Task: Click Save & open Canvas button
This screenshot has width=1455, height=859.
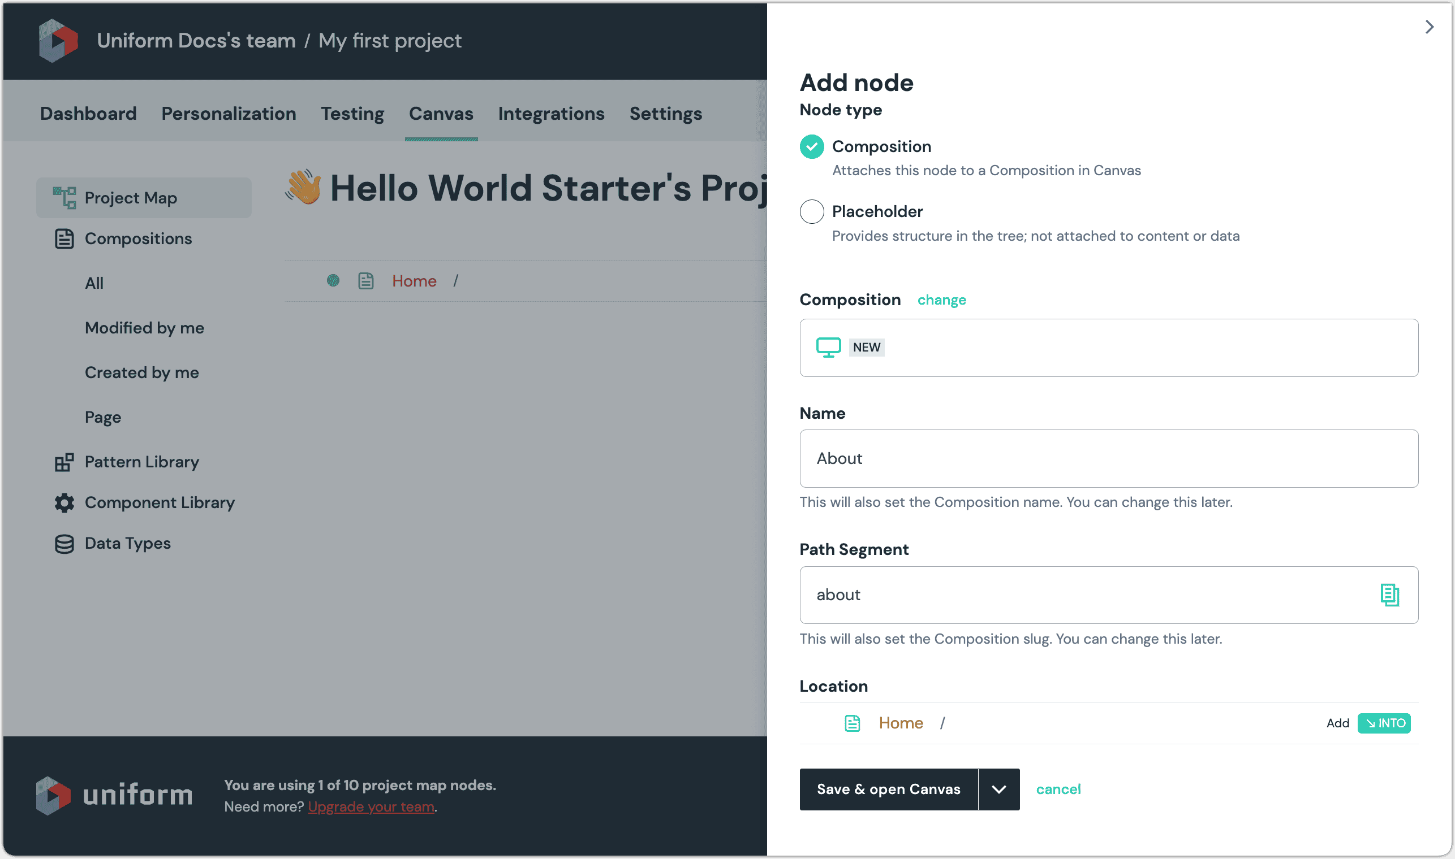Action: coord(888,789)
